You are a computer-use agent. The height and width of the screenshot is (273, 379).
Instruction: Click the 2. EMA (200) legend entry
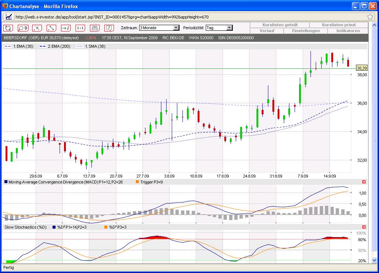56,46
